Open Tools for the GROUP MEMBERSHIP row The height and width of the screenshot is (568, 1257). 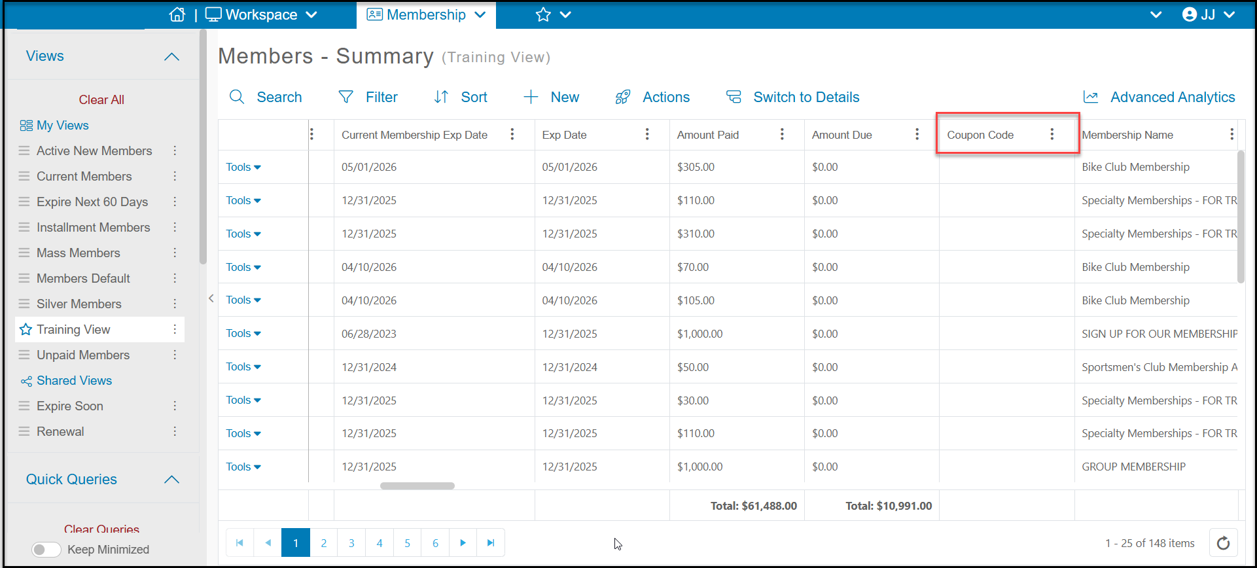tap(243, 467)
